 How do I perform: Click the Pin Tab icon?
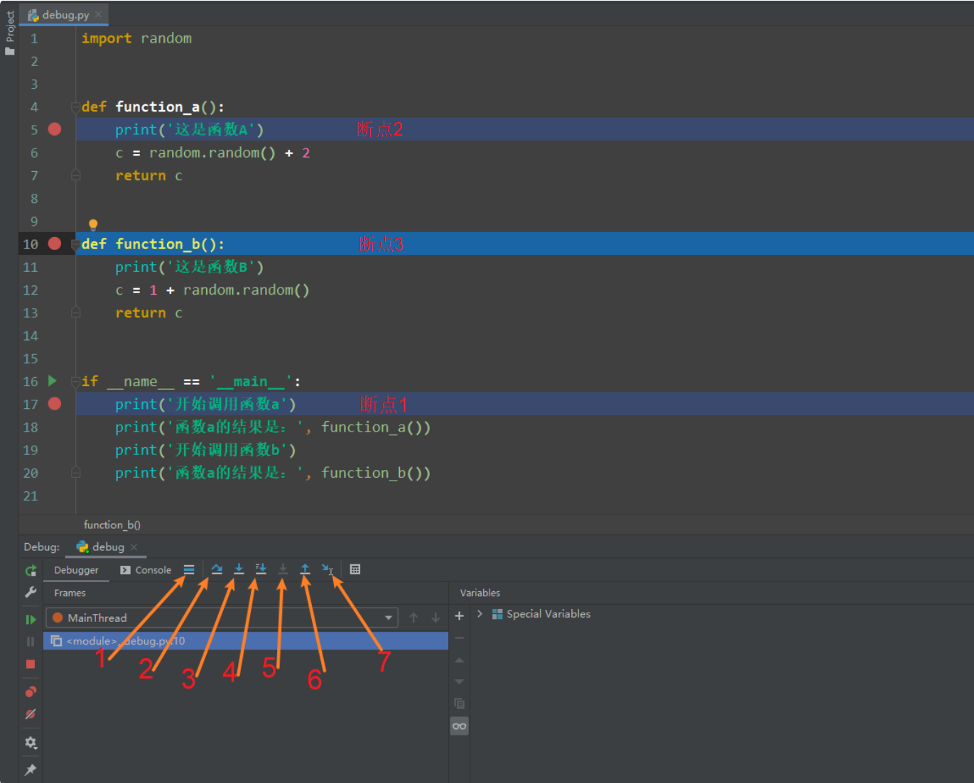click(31, 770)
